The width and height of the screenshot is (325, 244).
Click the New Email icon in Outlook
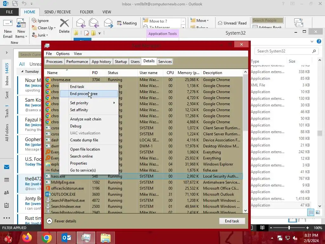point(8,24)
